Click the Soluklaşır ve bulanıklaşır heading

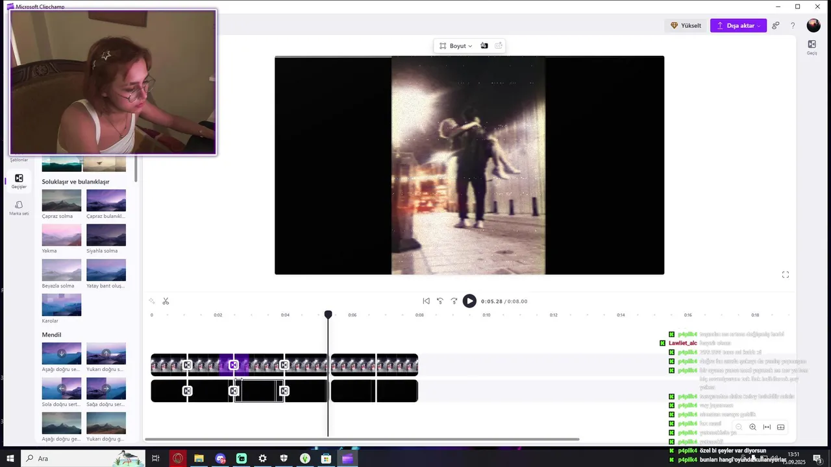[x=75, y=182]
